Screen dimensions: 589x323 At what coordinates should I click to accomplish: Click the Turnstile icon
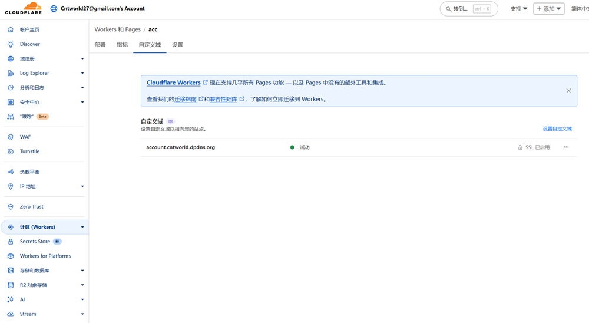coord(11,151)
